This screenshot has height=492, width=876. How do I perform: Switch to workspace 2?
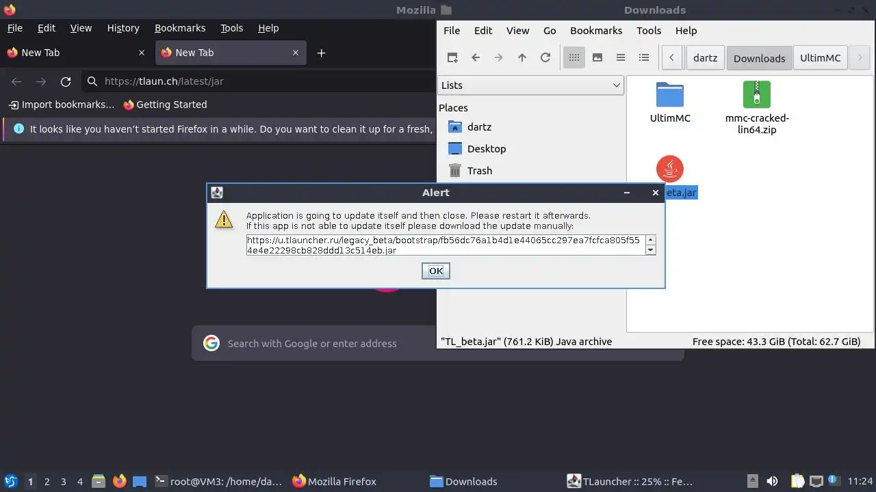pyautogui.click(x=47, y=482)
